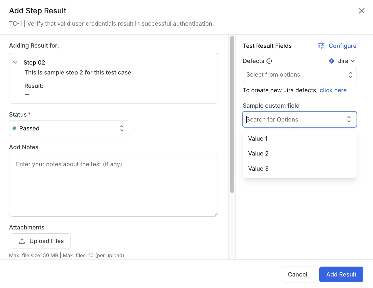Click the upload arrow icon
Image resolution: width=373 pixels, height=288 pixels.
tap(22, 241)
